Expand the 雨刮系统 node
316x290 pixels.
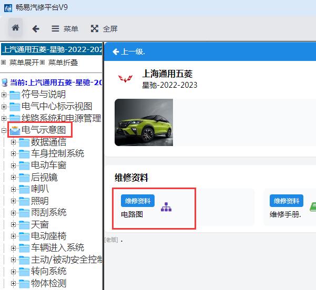[13, 213]
